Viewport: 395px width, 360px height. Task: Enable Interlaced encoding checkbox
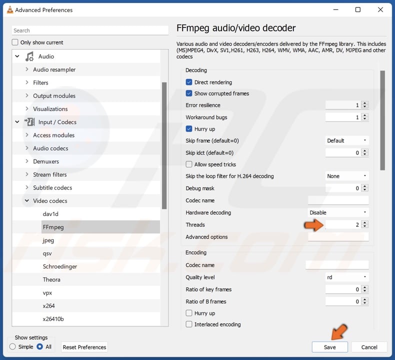tap(189, 324)
